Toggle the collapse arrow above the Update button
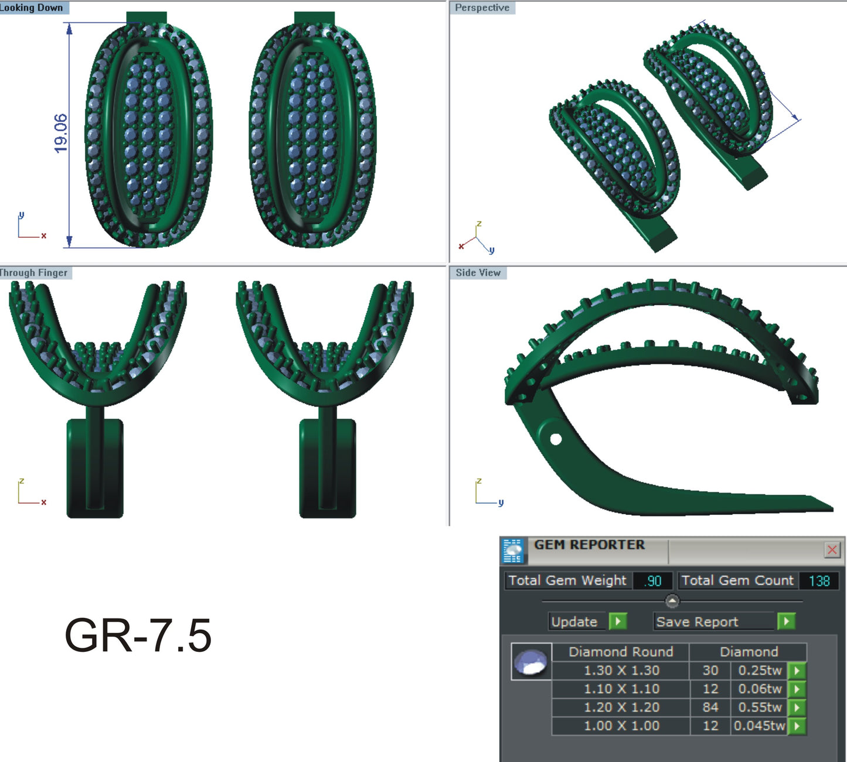The width and height of the screenshot is (847, 762). pyautogui.click(x=671, y=602)
